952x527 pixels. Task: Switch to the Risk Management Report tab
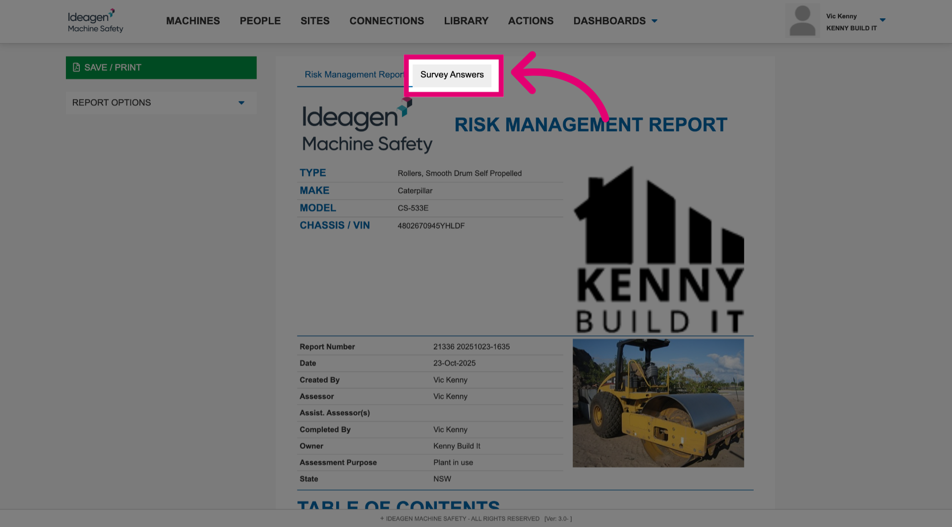pos(354,74)
